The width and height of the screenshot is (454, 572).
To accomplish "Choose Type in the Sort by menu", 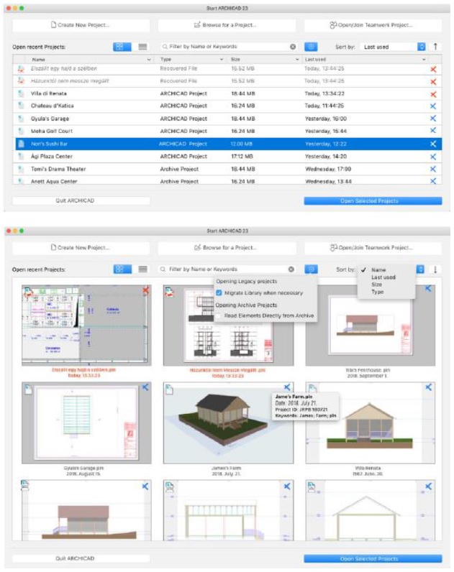I will click(x=377, y=292).
